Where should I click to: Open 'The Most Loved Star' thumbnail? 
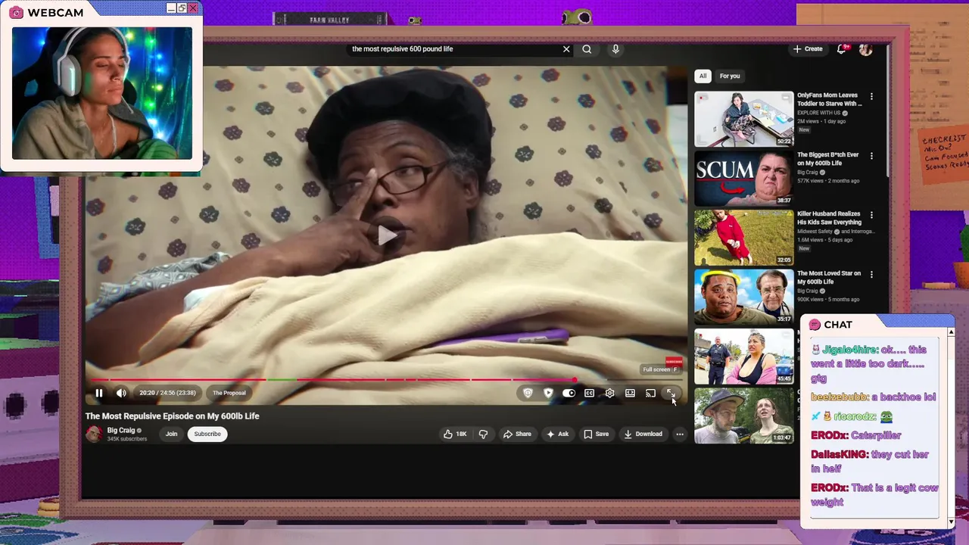tap(744, 297)
